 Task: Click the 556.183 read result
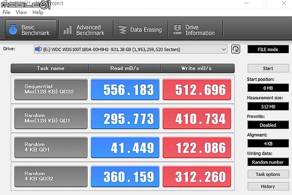(x=125, y=89)
